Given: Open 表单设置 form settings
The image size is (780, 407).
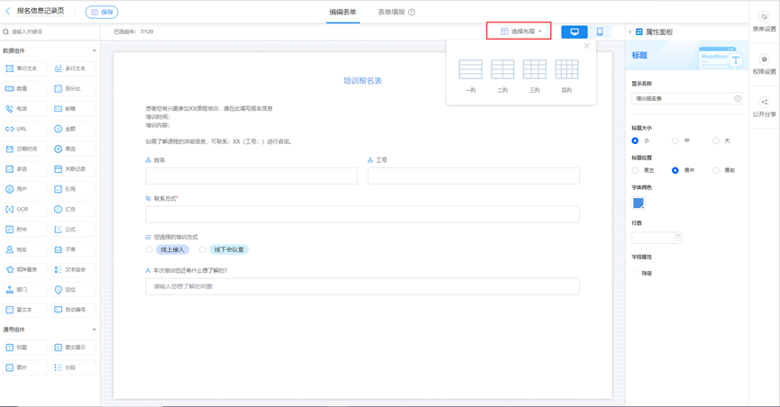Looking at the screenshot, I should tap(764, 23).
